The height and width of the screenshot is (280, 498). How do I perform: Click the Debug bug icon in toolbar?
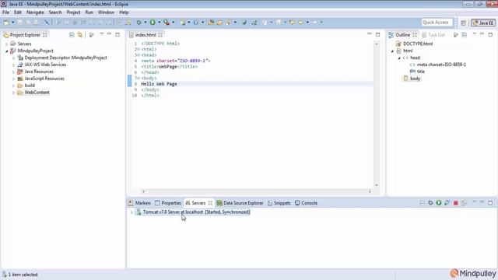(139, 23)
